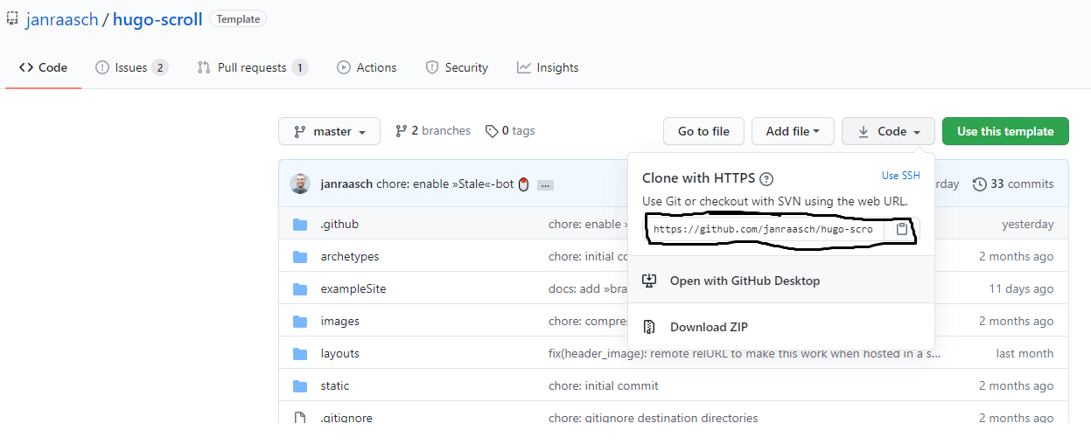Click janraasch's avatar in the commit bar
Screen dimensions: 1091x444
(x=300, y=184)
